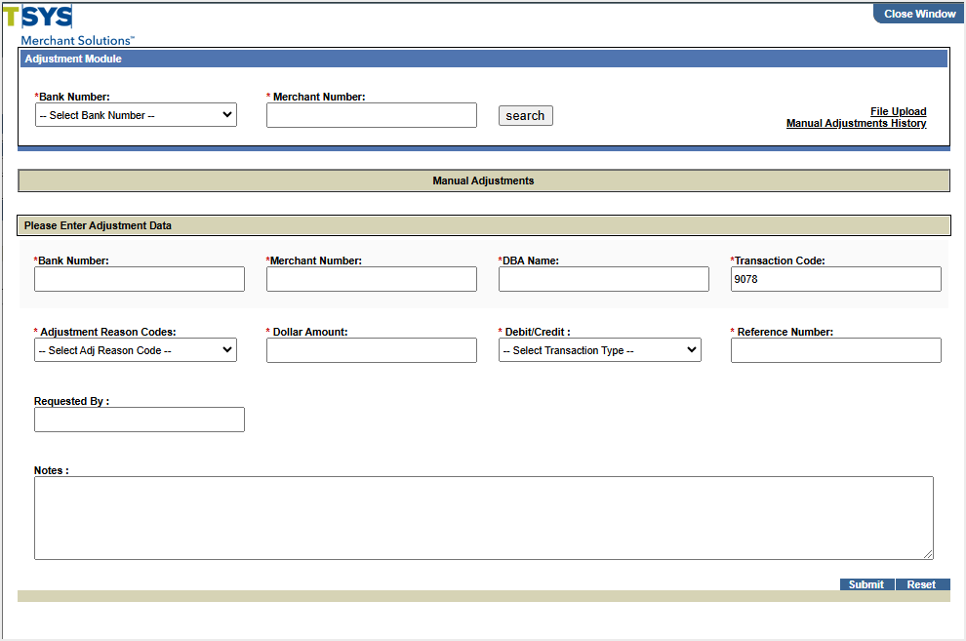Click into the DBA Name field
This screenshot has height=641, width=966.
click(x=604, y=279)
